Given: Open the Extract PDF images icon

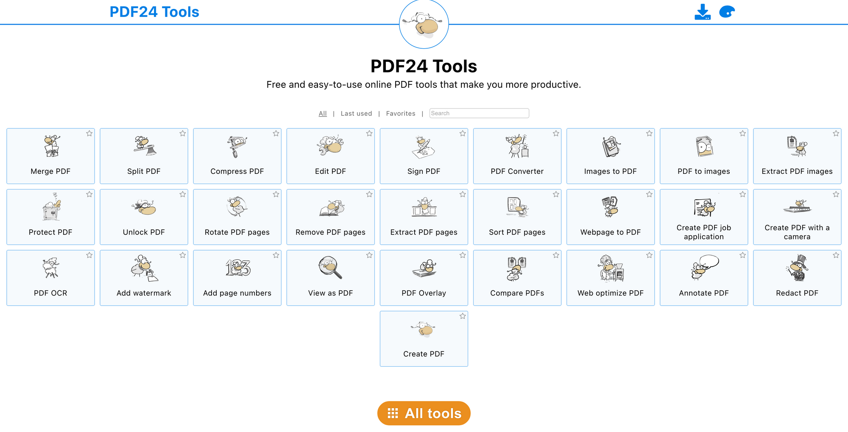Looking at the screenshot, I should pyautogui.click(x=797, y=146).
